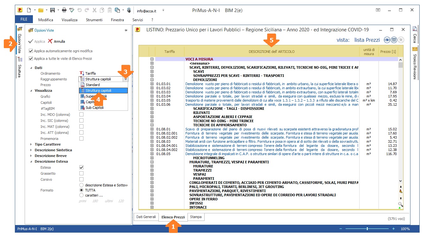Enable the Grassetto checkbox
The height and width of the screenshot is (238, 425).
(x=82, y=173)
